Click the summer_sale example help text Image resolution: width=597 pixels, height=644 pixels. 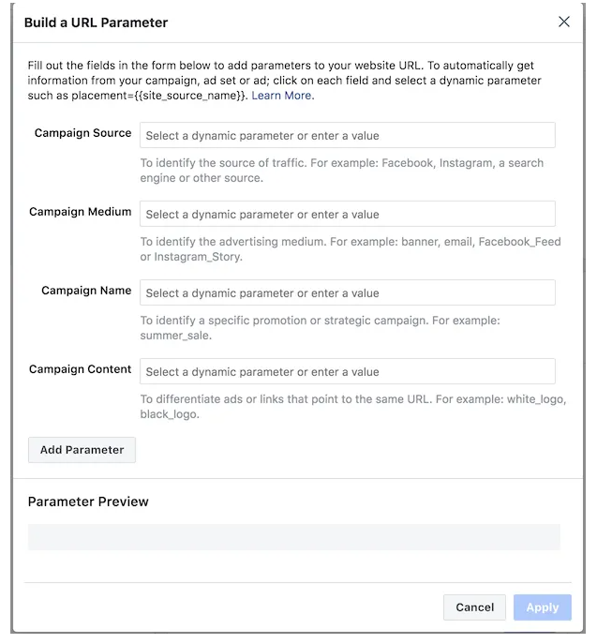[x=320, y=328]
